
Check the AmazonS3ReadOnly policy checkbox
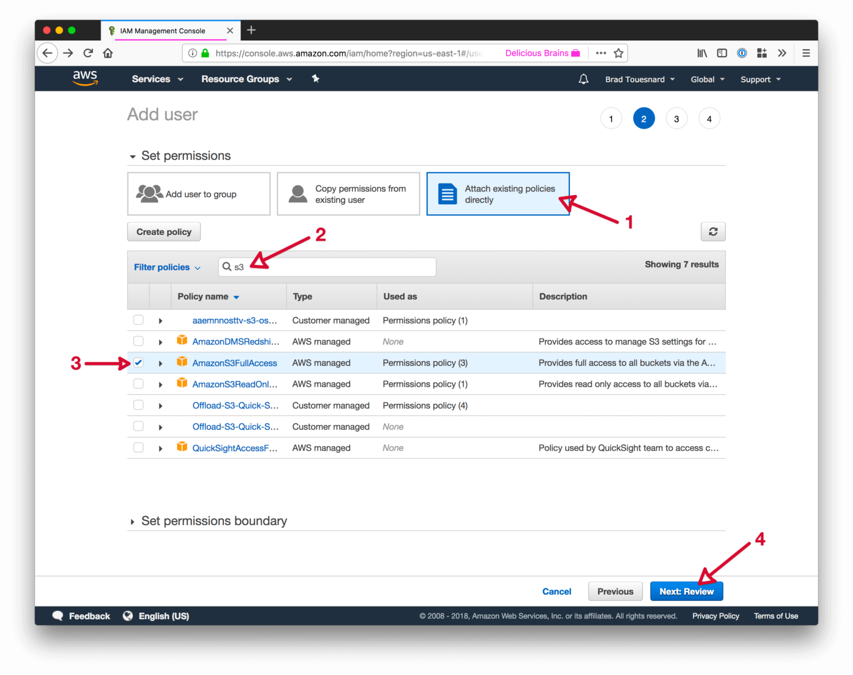[138, 384]
